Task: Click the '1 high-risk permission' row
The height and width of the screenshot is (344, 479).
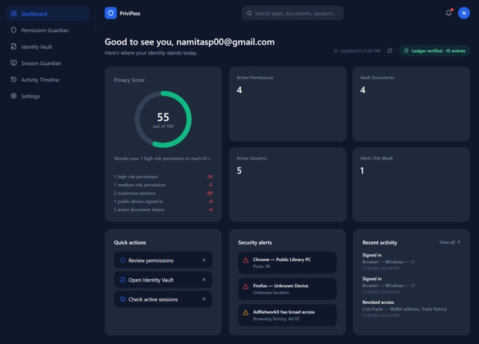Action: pos(163,177)
